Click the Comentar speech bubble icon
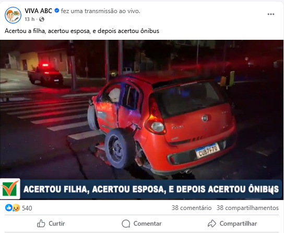This screenshot has height=233, width=284. click(126, 224)
